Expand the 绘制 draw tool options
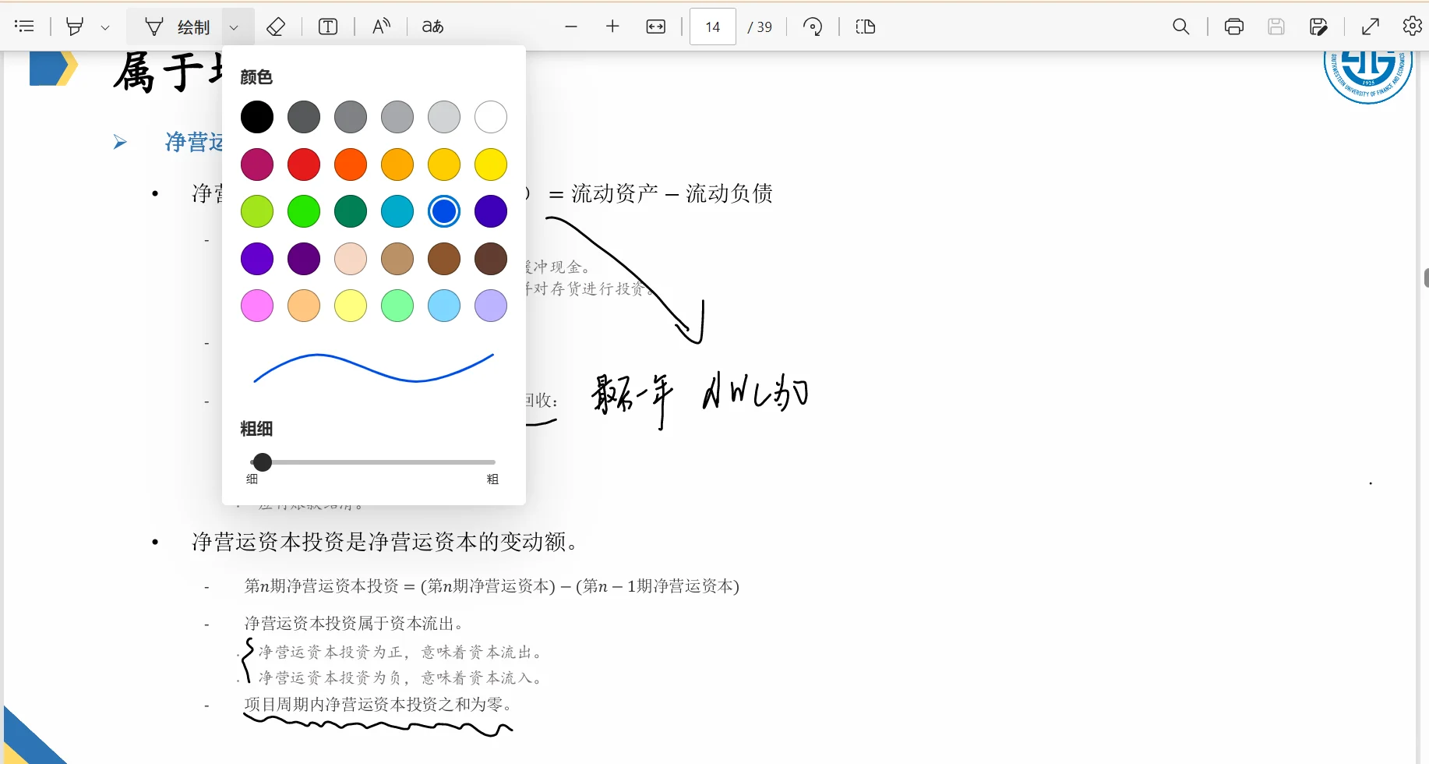Image resolution: width=1429 pixels, height=764 pixels. [234, 26]
